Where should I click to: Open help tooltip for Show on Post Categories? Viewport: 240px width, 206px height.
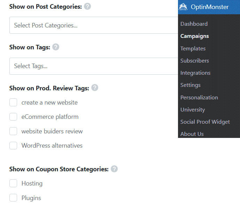pos(87,6)
